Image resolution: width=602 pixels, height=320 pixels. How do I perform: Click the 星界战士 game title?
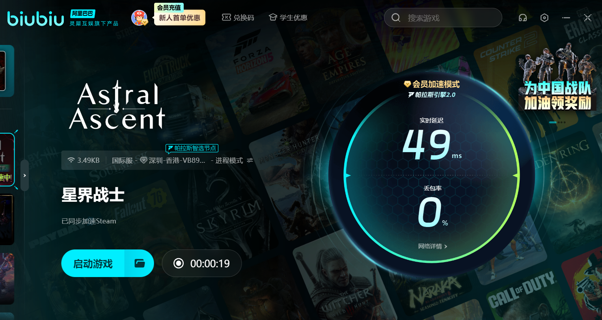click(93, 195)
